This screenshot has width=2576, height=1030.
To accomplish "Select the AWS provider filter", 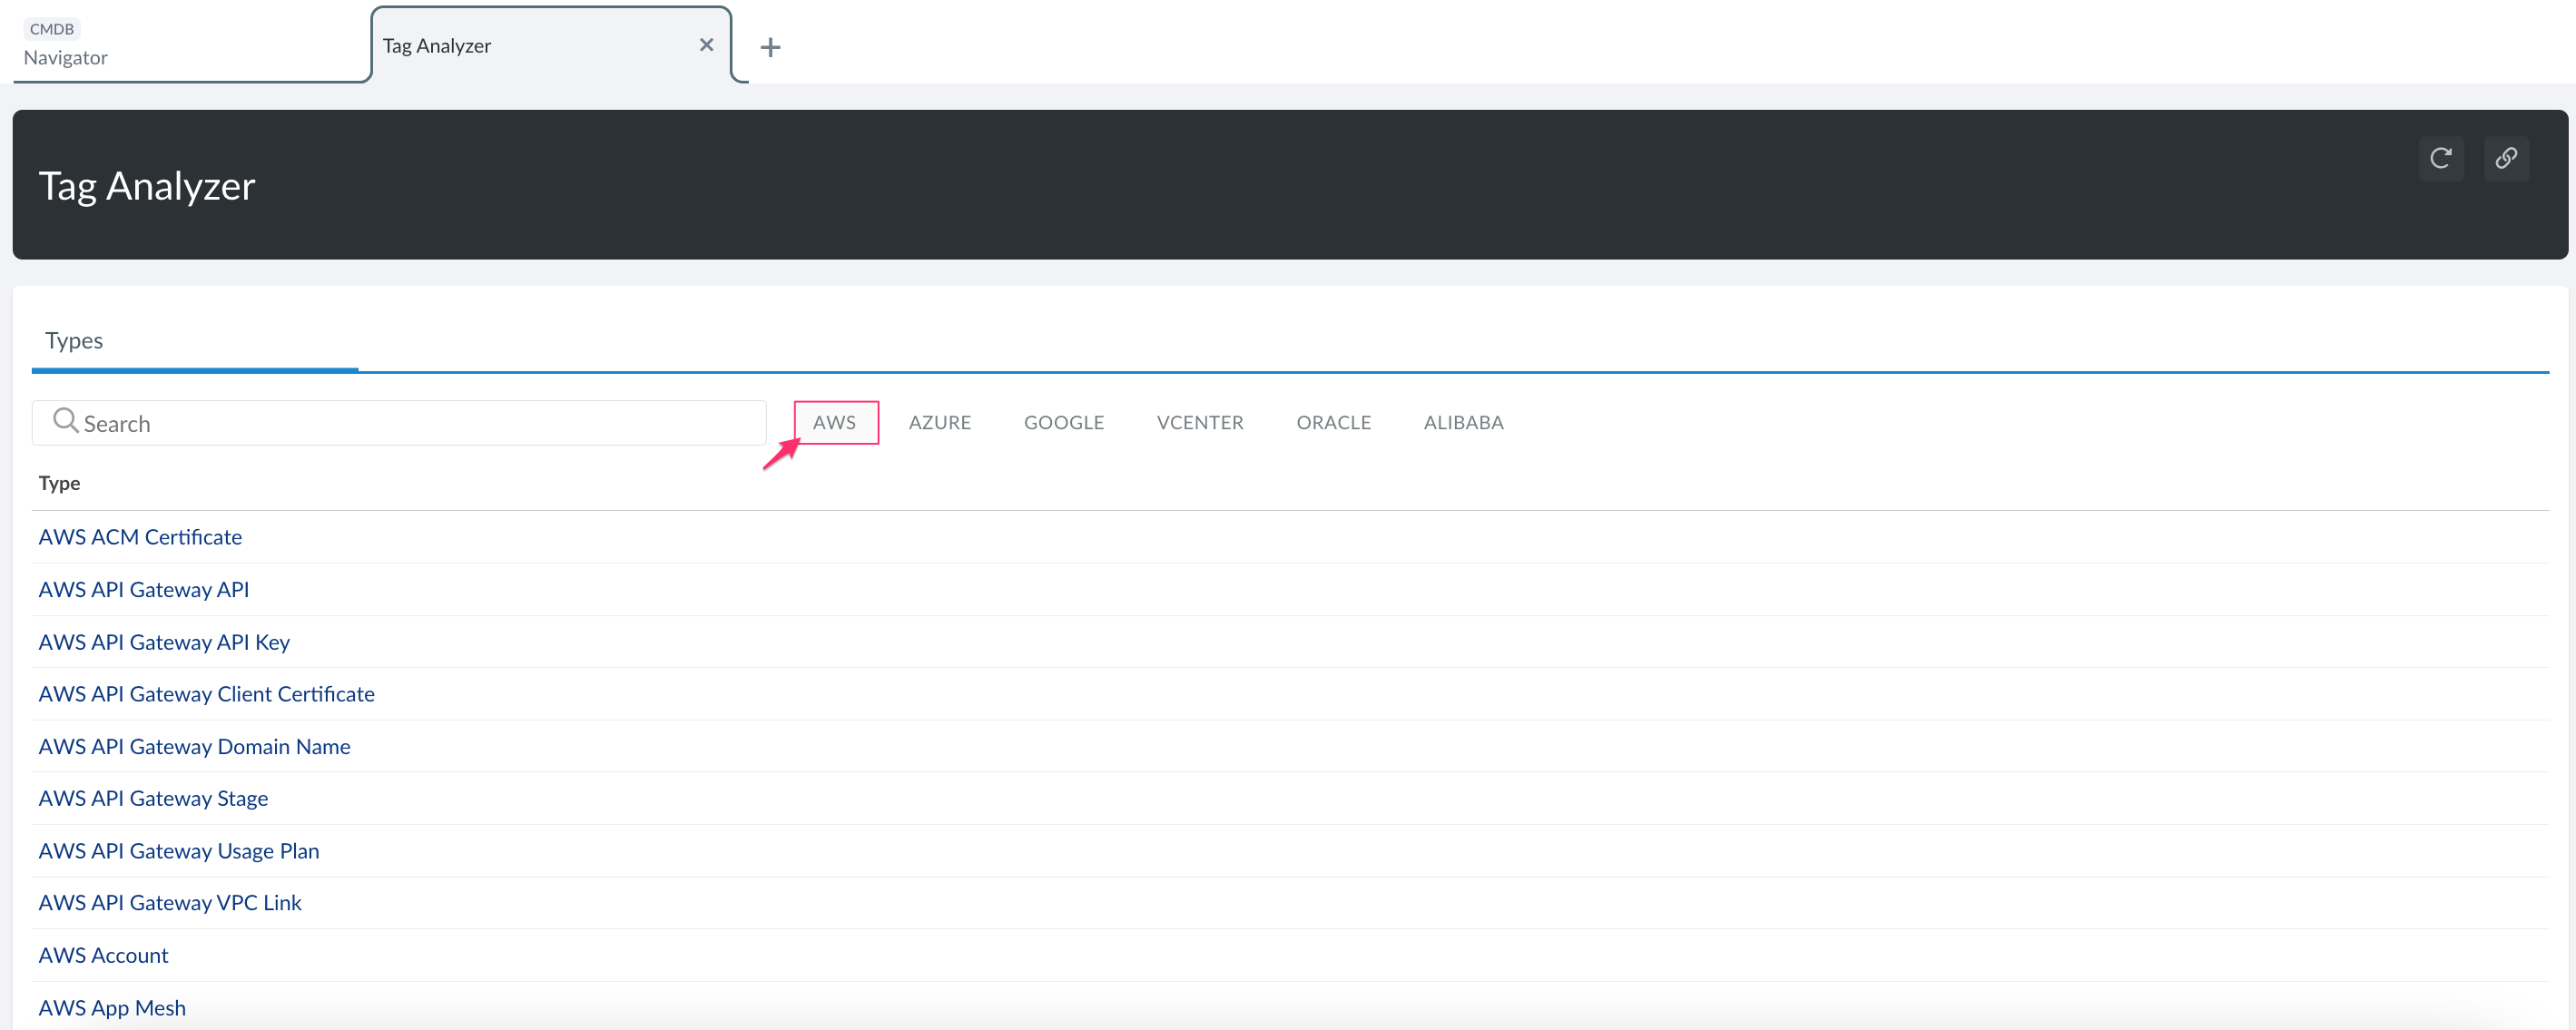I will (x=835, y=422).
